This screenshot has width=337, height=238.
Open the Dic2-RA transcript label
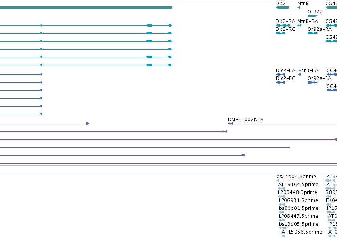click(286, 21)
